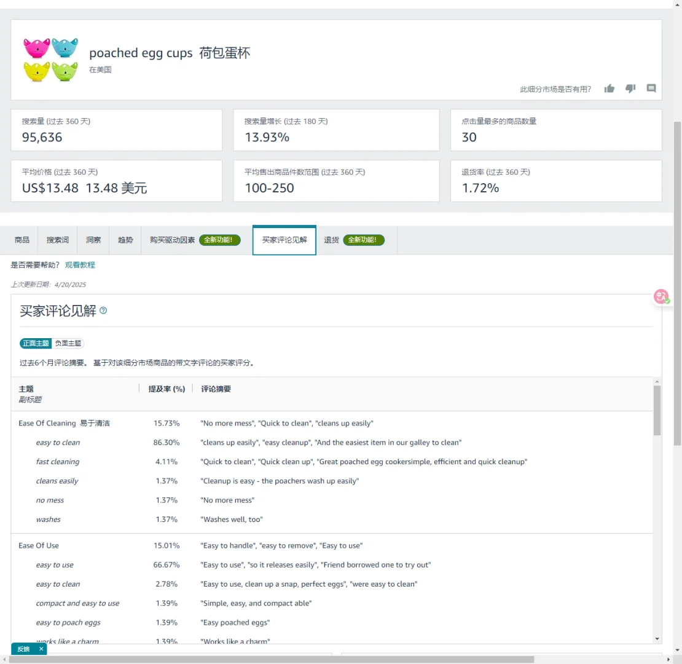Click the page vertical scrollbar thumb
This screenshot has width=682, height=664.
[678, 283]
